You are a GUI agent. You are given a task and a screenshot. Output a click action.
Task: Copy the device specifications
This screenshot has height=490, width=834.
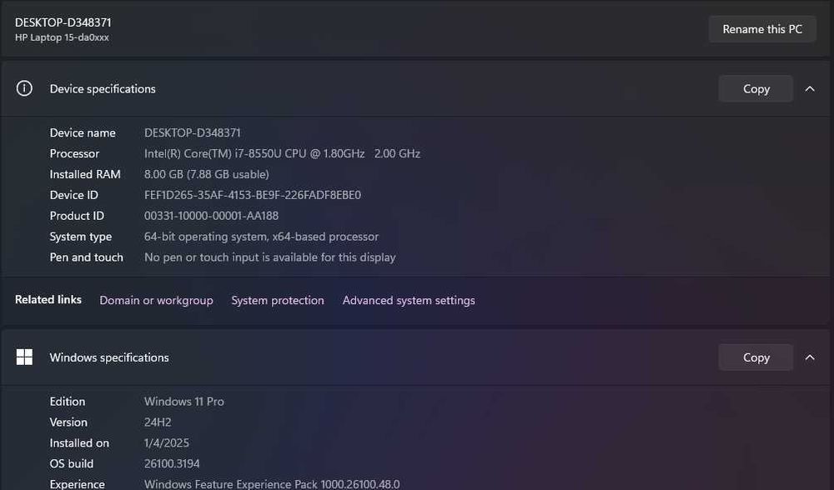[x=756, y=88]
